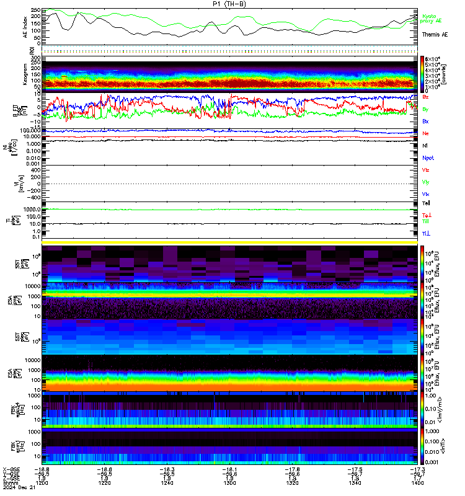The height and width of the screenshot is (496, 465).
Task: Click the SST ion Eflux color bar
Action: [x=422, y=264]
